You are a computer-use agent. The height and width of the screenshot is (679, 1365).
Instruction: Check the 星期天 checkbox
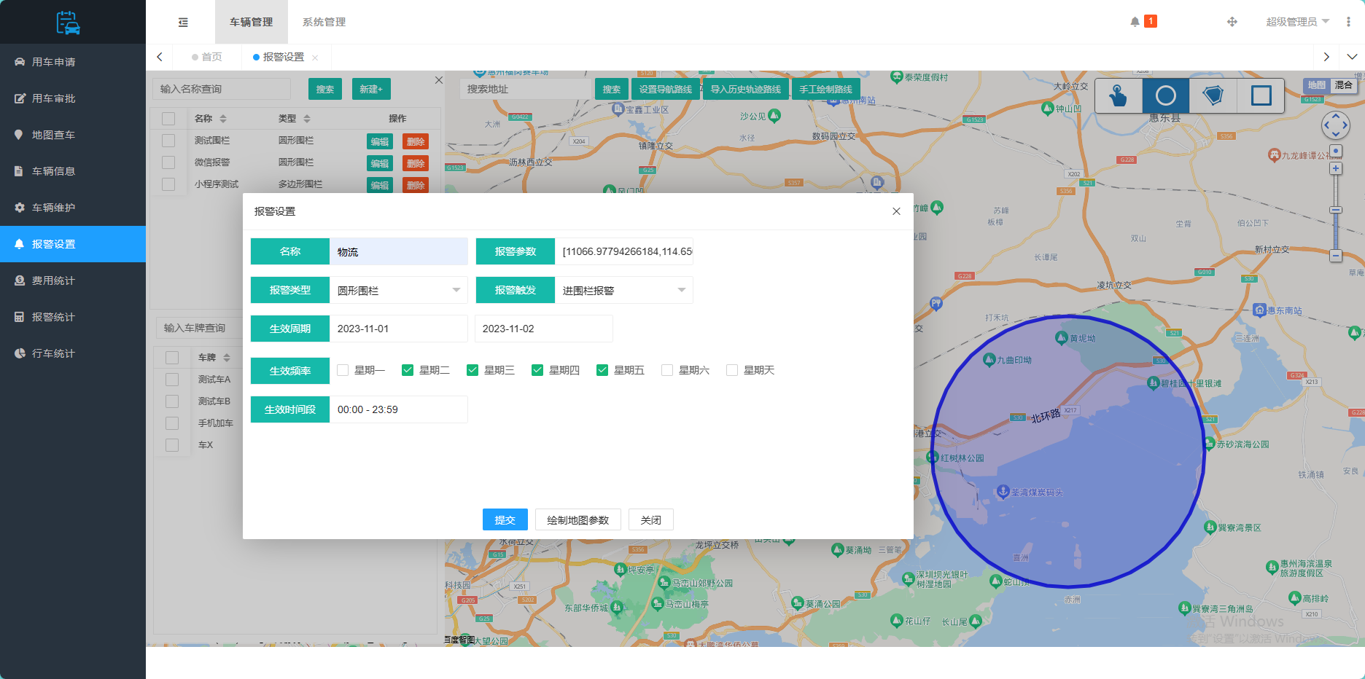point(732,370)
